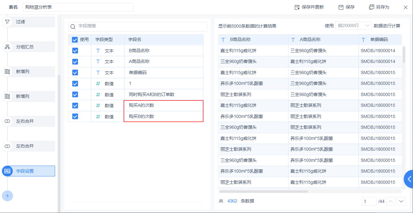Click the 保存并更新 button

tap(309, 7)
